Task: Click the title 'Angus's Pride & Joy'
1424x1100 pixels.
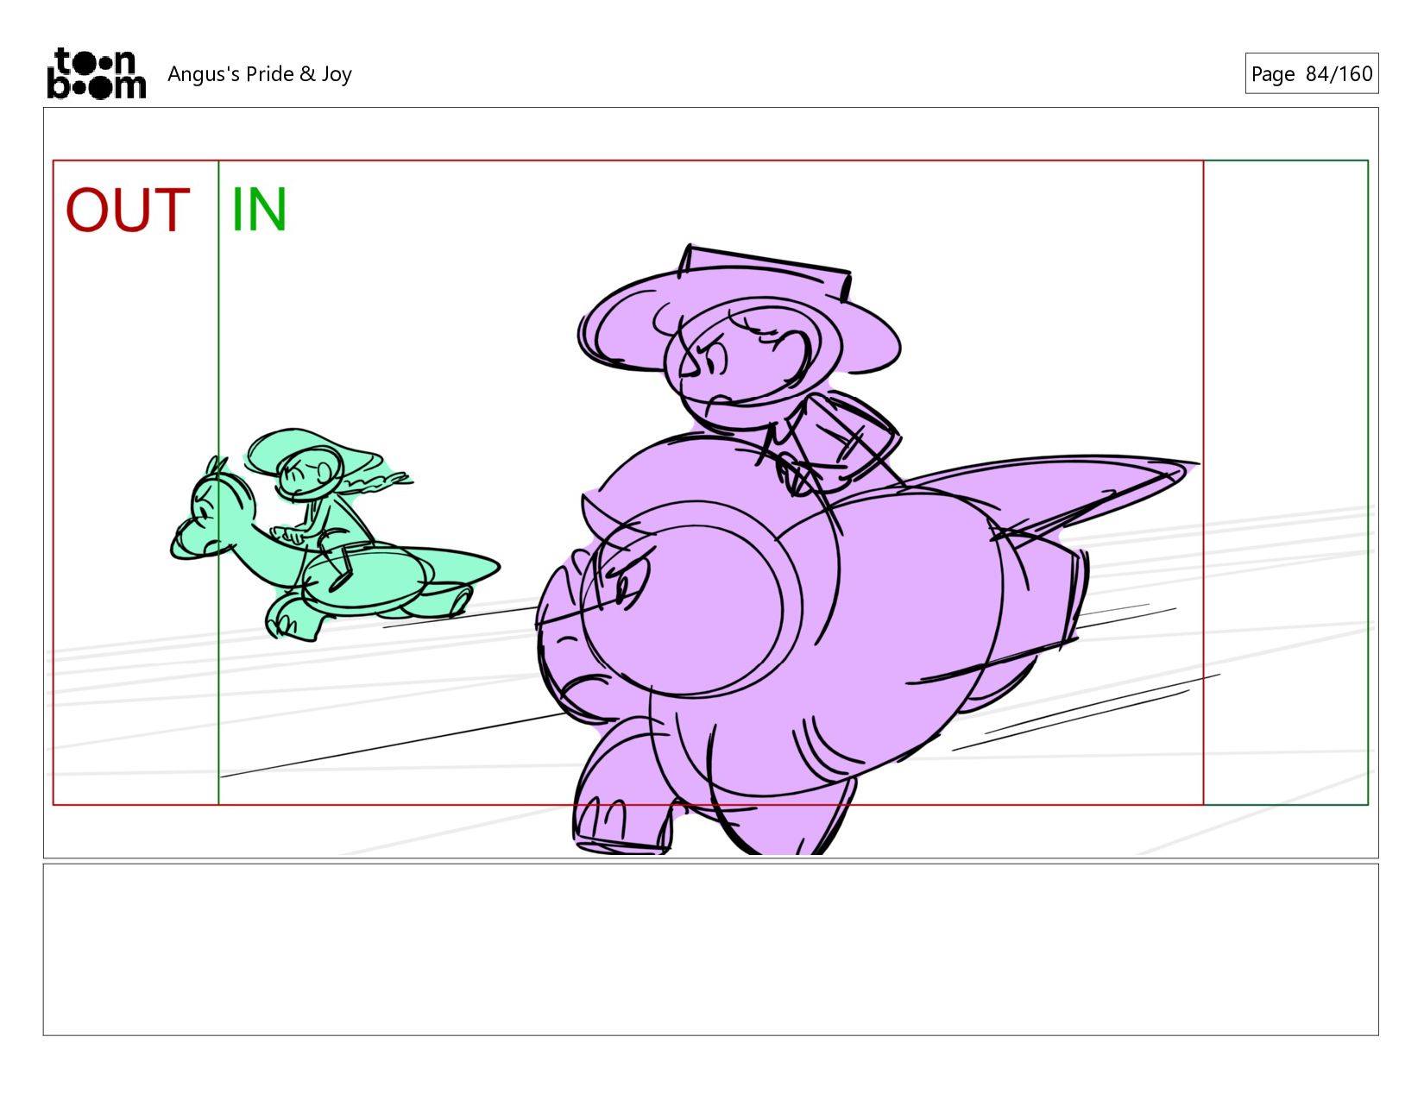Action: (x=260, y=74)
